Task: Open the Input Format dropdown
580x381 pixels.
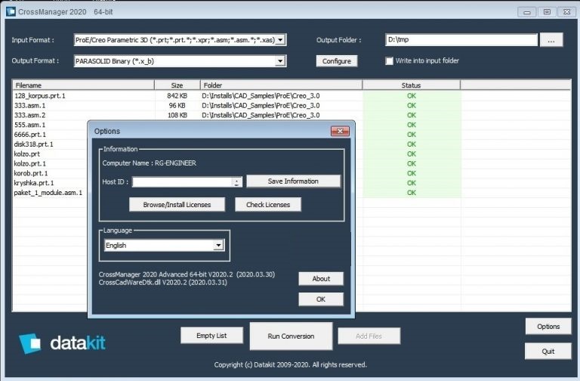Action: click(281, 39)
